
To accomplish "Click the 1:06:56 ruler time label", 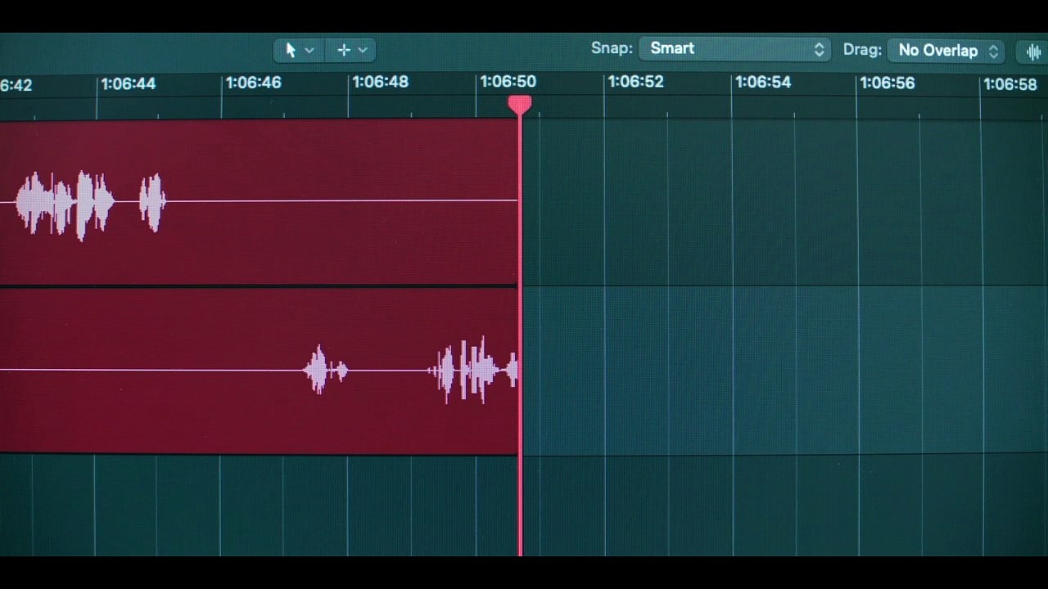I will 888,83.
